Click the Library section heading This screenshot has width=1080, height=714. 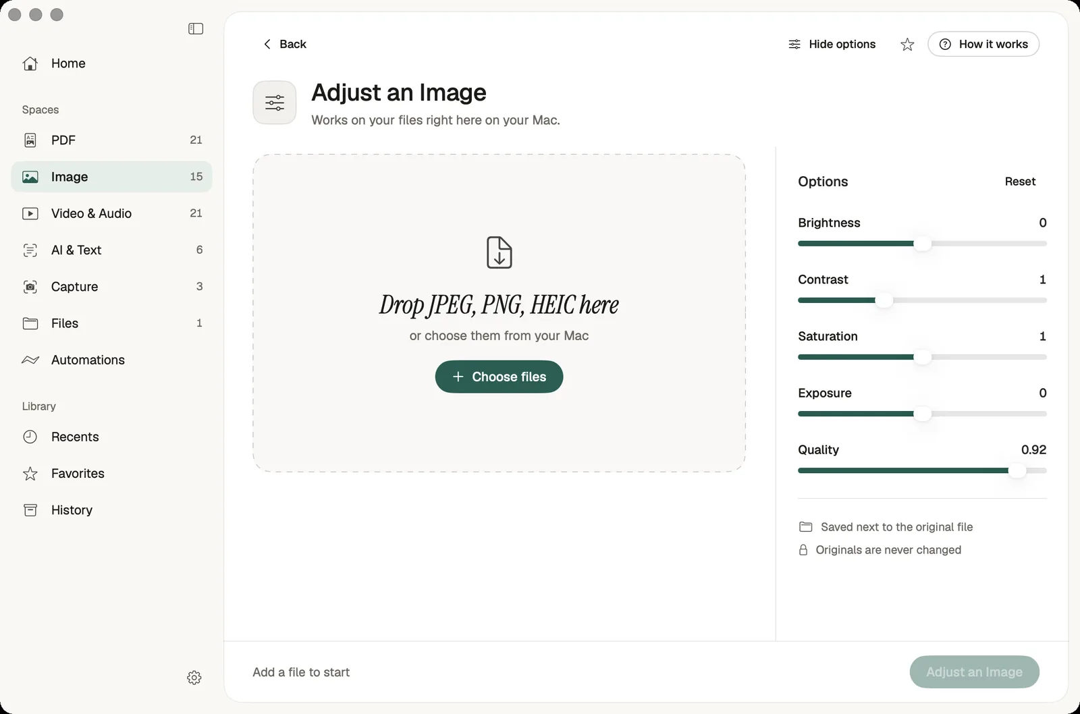(x=39, y=406)
